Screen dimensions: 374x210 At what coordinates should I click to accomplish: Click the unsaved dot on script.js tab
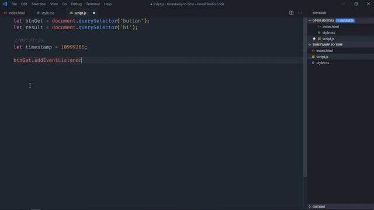pyautogui.click(x=94, y=13)
